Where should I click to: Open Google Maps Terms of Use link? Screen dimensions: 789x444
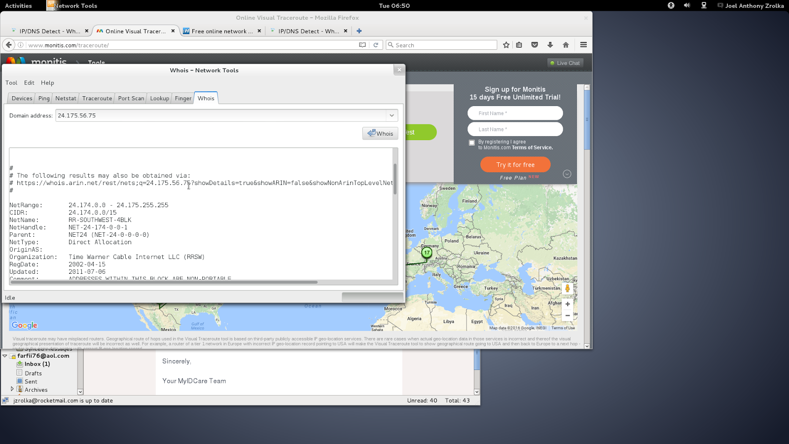(563, 328)
